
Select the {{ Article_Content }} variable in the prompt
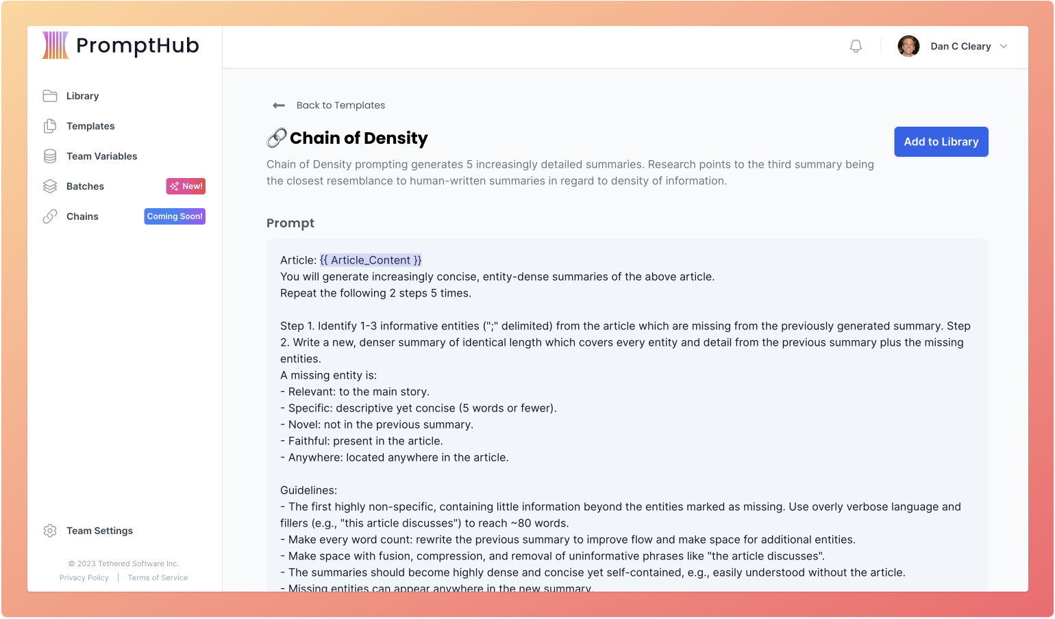coord(371,260)
